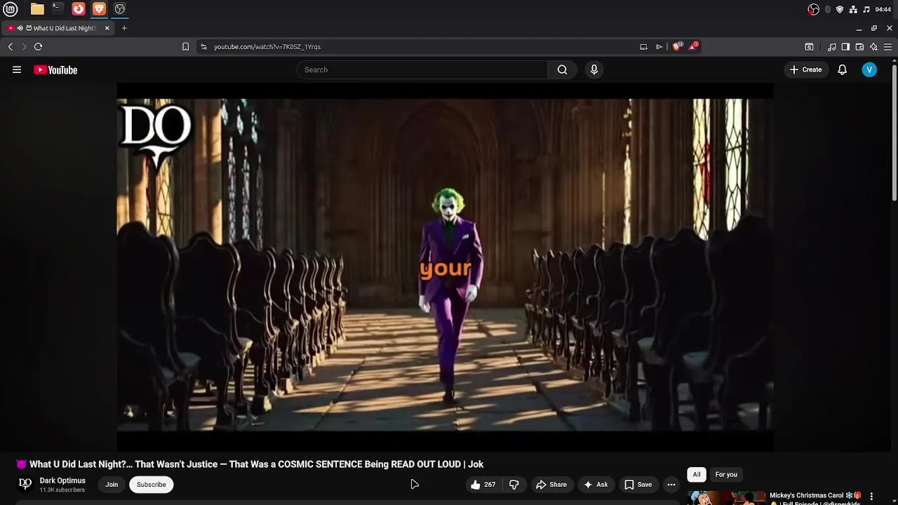Image resolution: width=898 pixels, height=505 pixels.
Task: Click the video player to pause
Action: (x=445, y=267)
